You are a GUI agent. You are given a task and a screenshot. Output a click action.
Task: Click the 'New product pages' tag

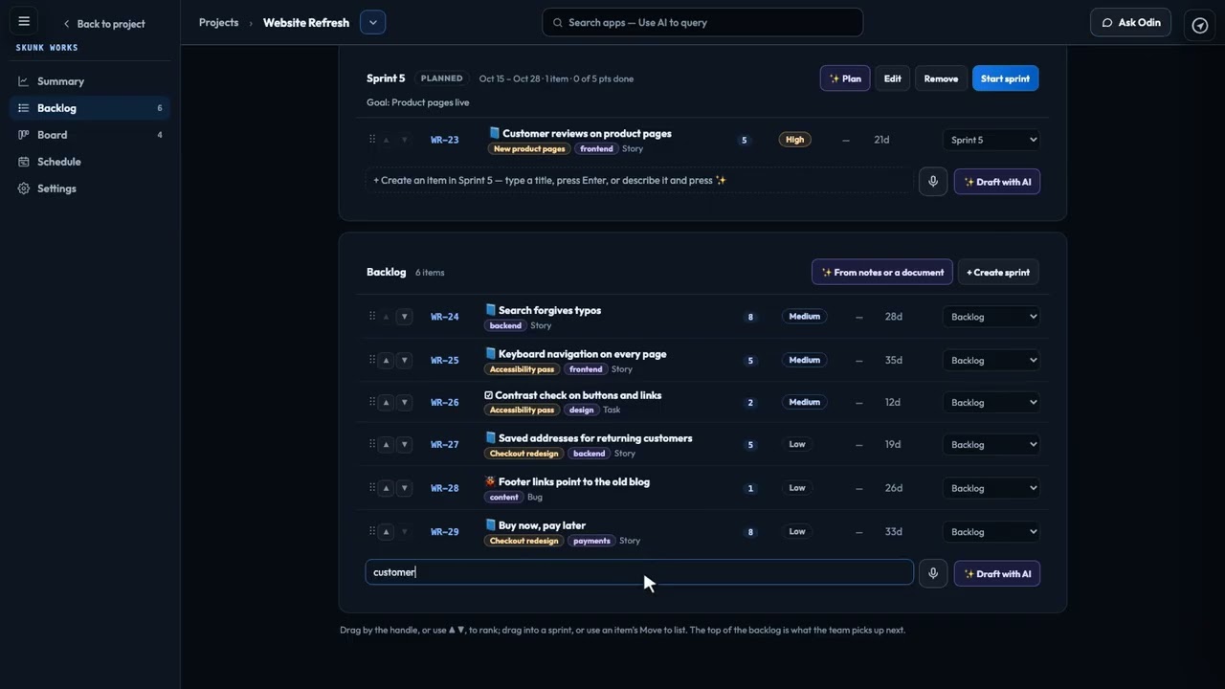pos(528,149)
